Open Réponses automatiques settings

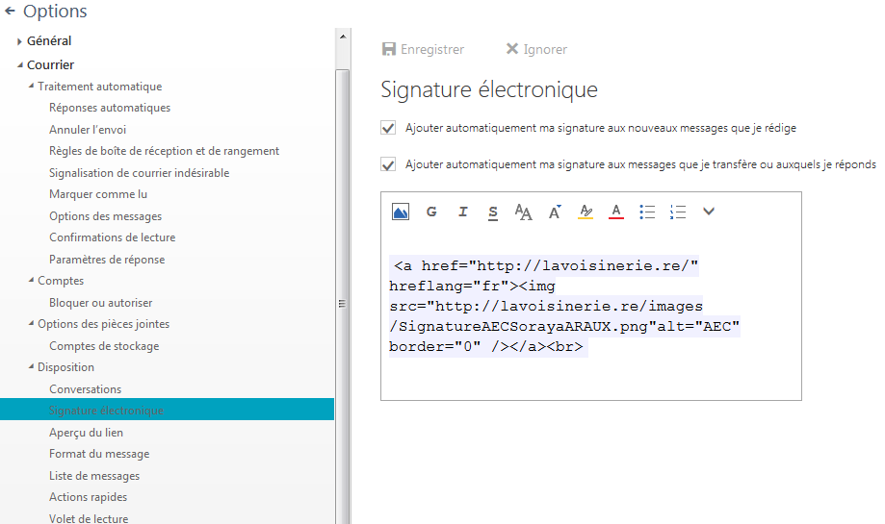click(110, 108)
